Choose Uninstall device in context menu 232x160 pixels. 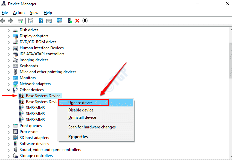96,117
